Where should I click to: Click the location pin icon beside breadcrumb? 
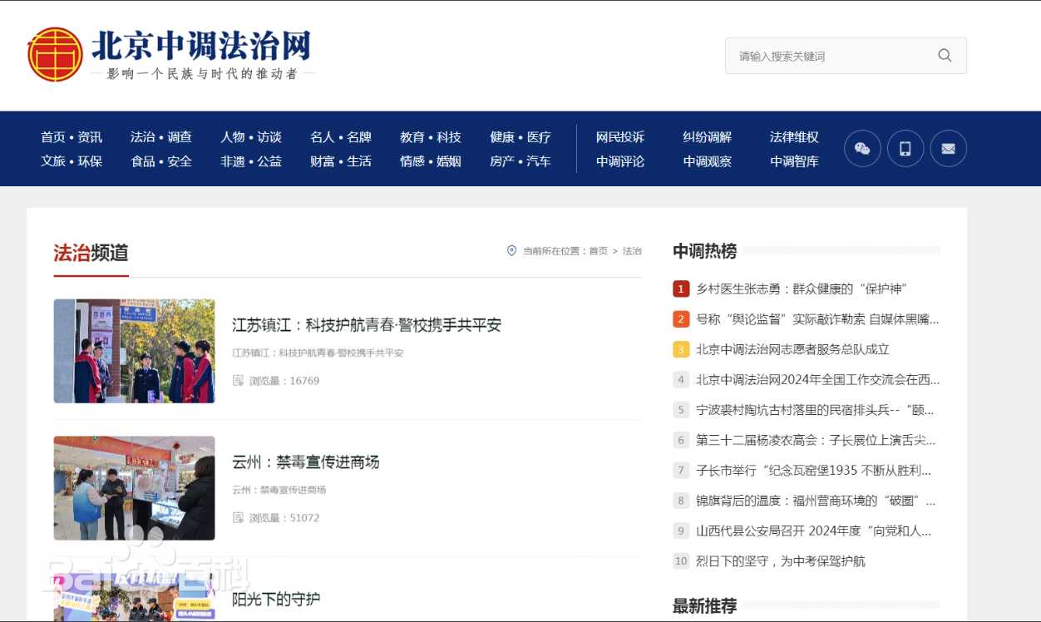coord(511,250)
